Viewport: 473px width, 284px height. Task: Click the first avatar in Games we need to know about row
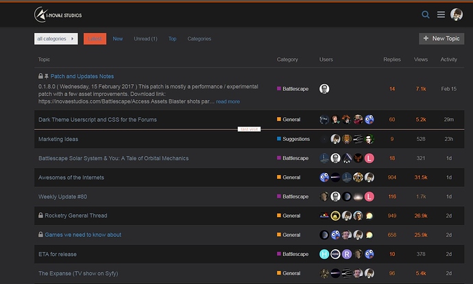pyautogui.click(x=324, y=235)
